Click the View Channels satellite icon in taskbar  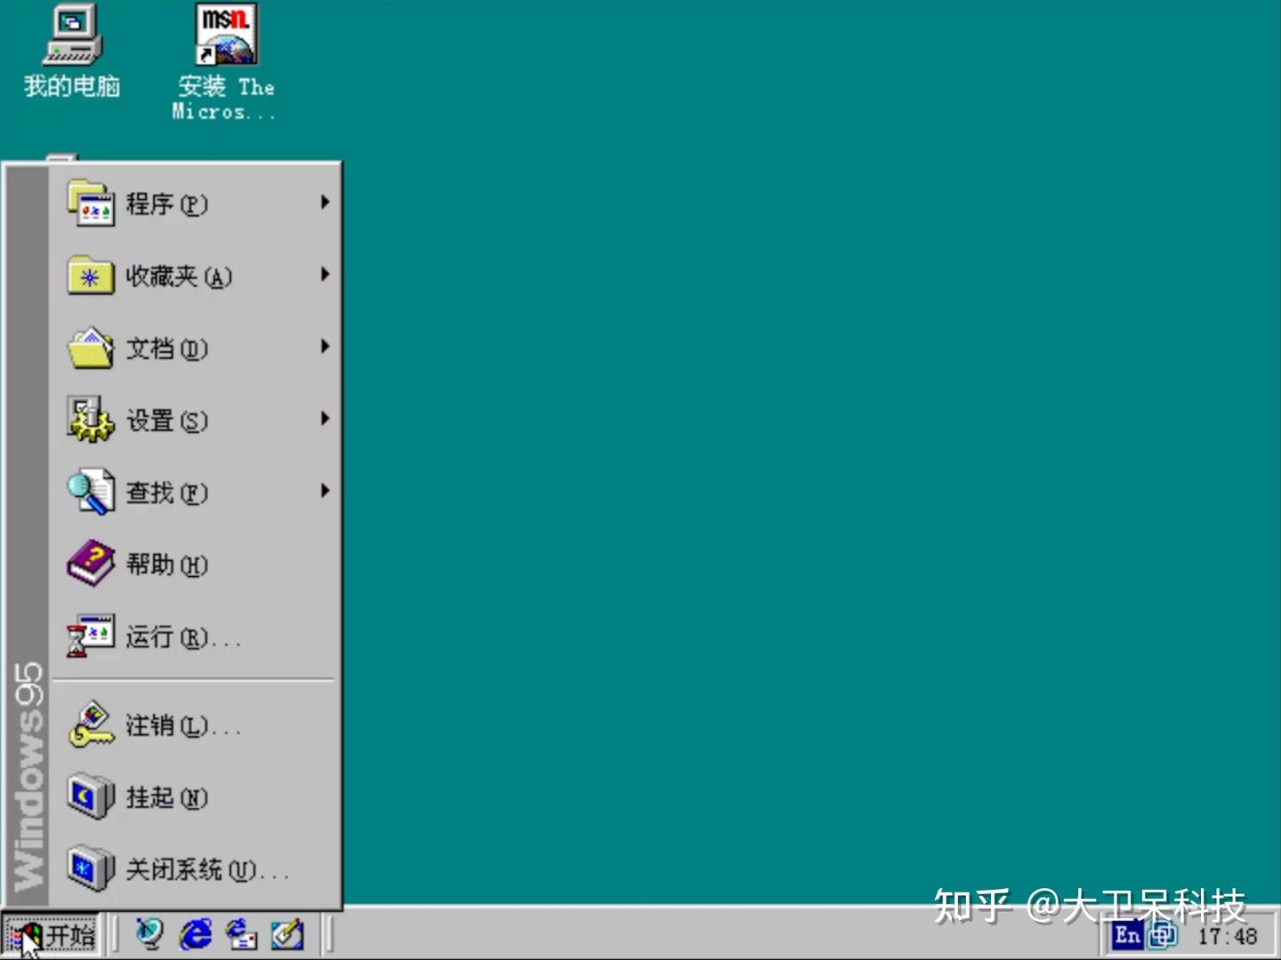(149, 936)
